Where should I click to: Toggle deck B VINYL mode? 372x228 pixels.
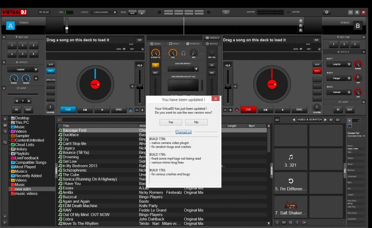coord(317,71)
